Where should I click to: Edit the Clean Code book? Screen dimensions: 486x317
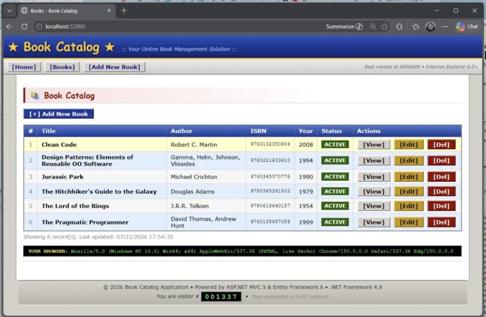click(408, 144)
